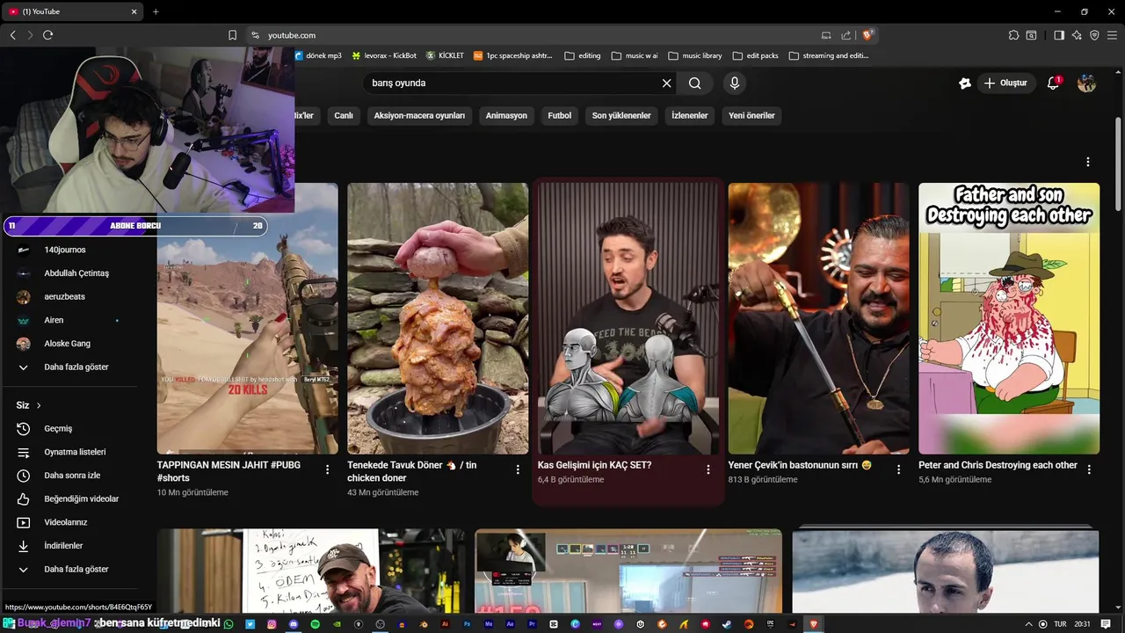
Task: Start voice search with microphone icon
Action: click(735, 83)
